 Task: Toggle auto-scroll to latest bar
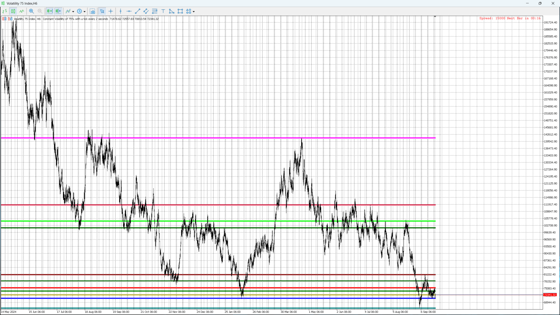[50, 11]
